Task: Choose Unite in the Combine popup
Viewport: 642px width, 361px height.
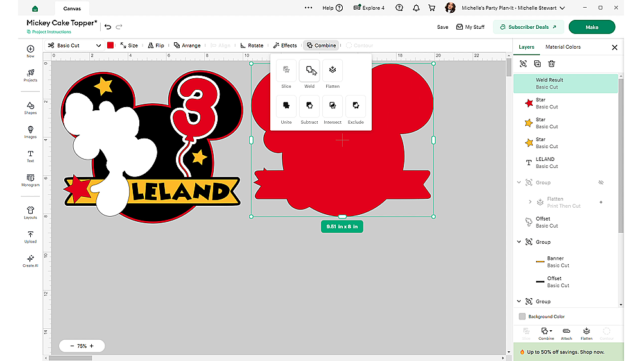Action: (286, 110)
